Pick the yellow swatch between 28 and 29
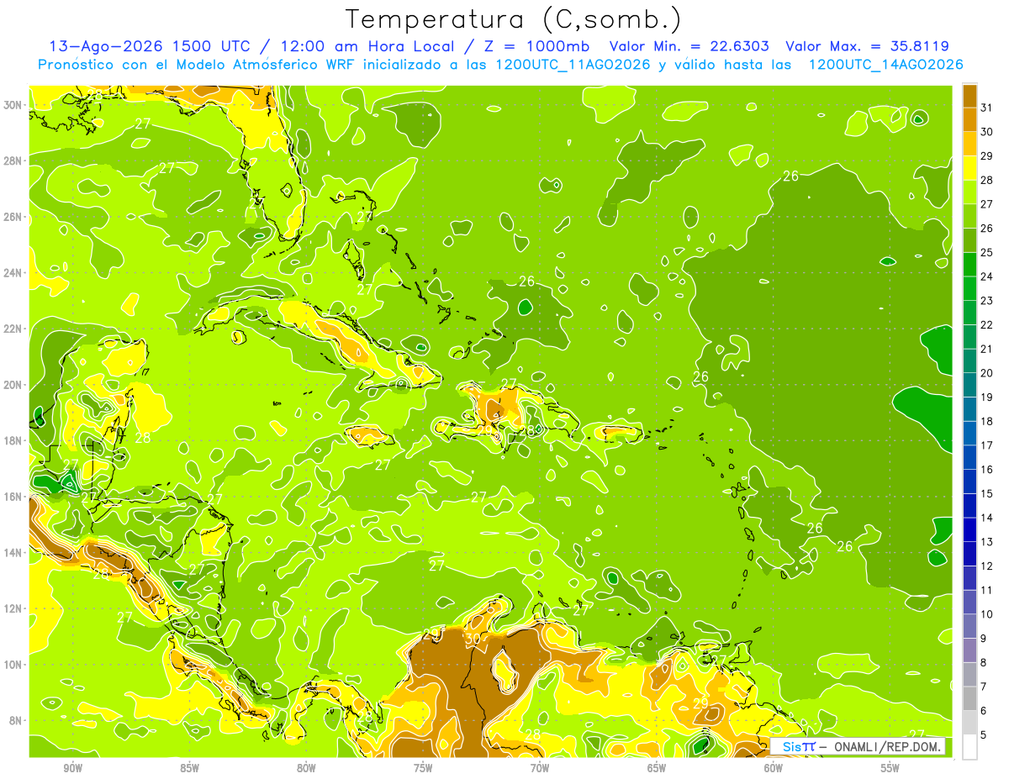The height and width of the screenshot is (779, 1009). (x=969, y=168)
